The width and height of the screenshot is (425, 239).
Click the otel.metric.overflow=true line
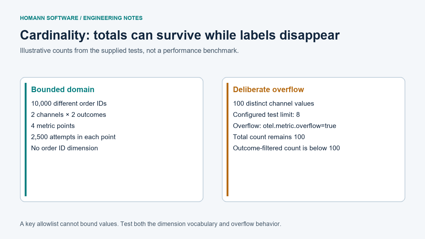click(x=284, y=126)
